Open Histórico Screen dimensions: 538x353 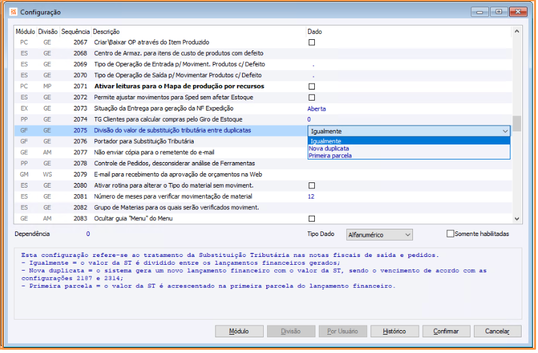pyautogui.click(x=395, y=332)
